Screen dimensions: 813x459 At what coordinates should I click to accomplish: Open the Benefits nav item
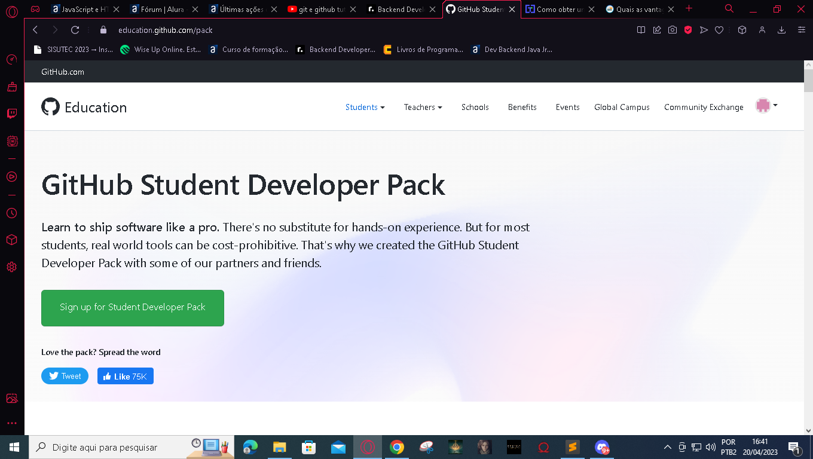(522, 107)
